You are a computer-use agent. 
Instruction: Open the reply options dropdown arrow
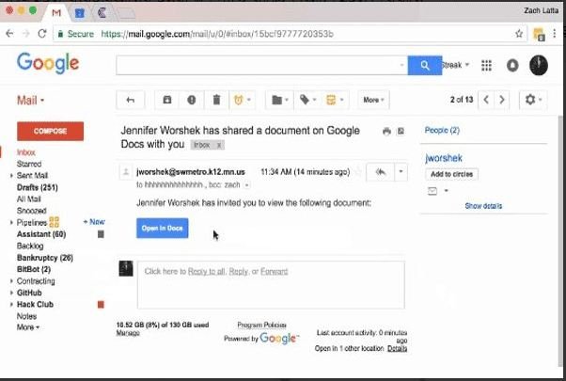pyautogui.click(x=401, y=172)
